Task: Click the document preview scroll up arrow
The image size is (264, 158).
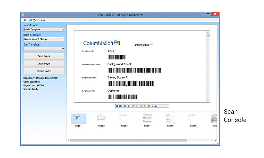Action: 208,32
